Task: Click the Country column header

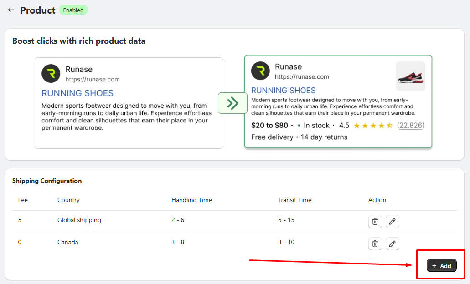Action: point(68,200)
